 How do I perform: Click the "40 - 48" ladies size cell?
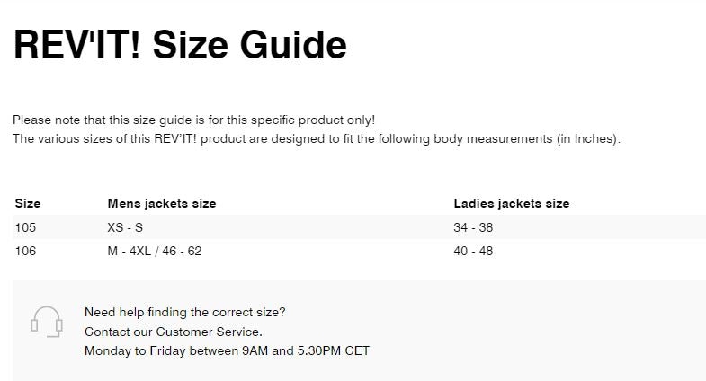473,251
